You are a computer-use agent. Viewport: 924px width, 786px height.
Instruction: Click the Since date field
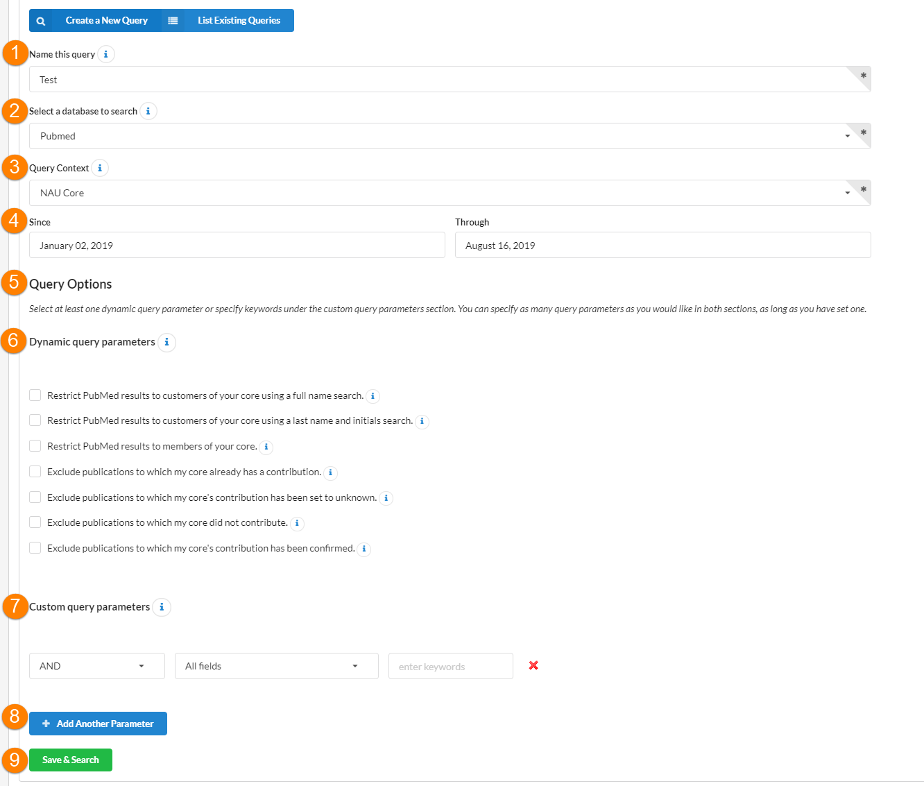237,246
